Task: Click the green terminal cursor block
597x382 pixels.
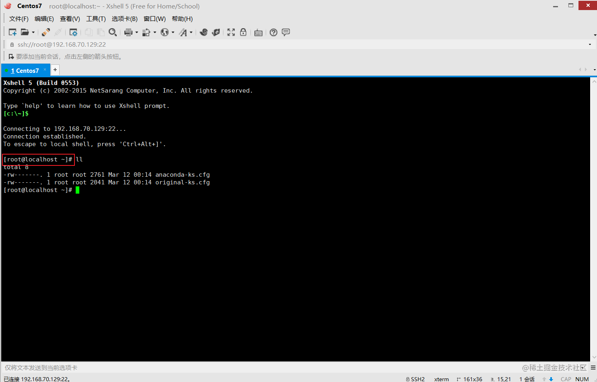Action: [78, 190]
